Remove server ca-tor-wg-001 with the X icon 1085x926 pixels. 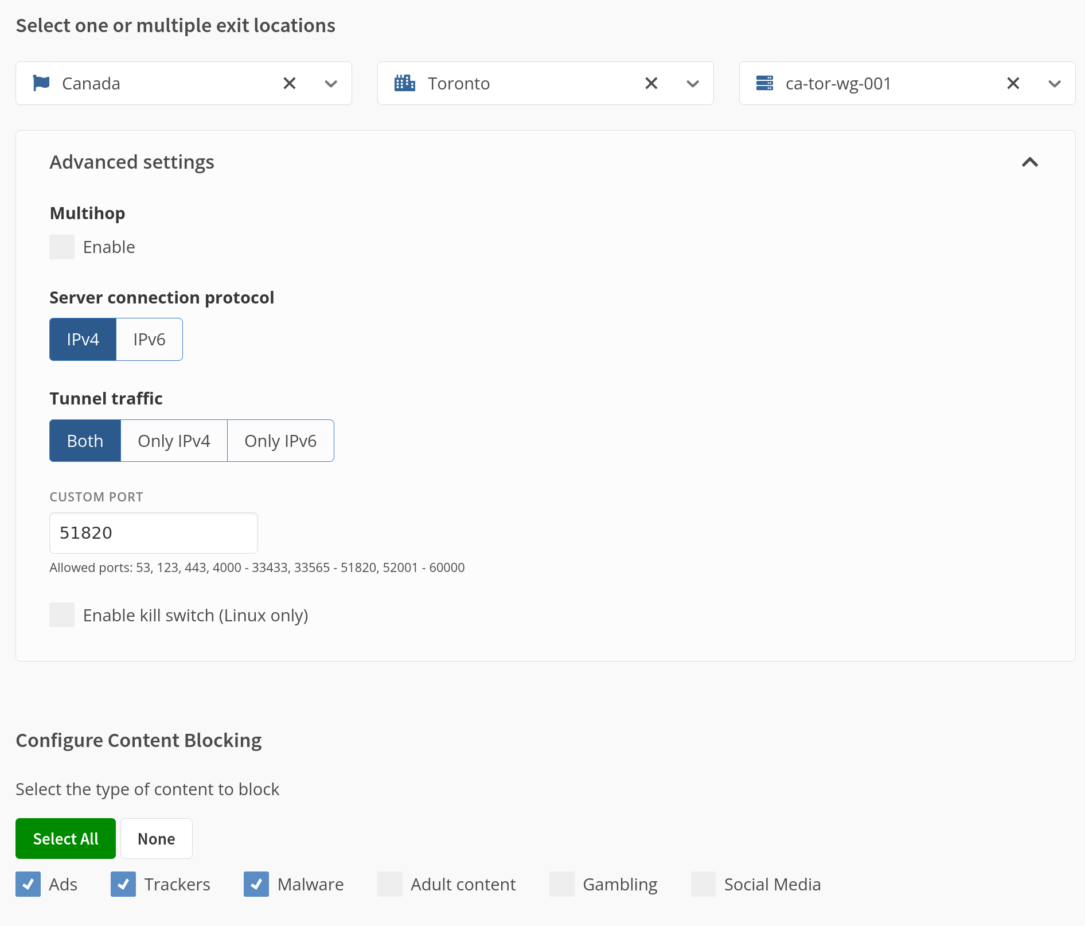click(x=1013, y=83)
